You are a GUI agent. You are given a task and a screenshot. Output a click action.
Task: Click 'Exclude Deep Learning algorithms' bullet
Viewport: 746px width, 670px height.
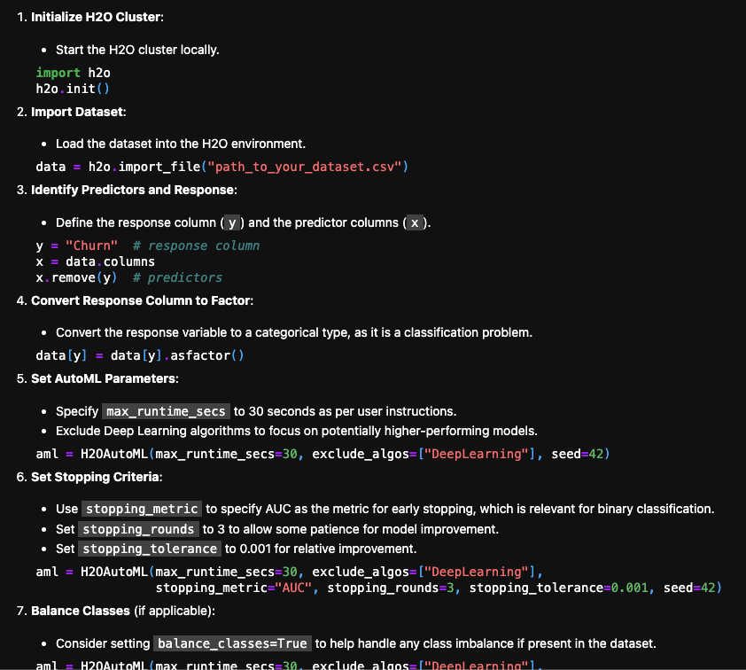click(297, 431)
